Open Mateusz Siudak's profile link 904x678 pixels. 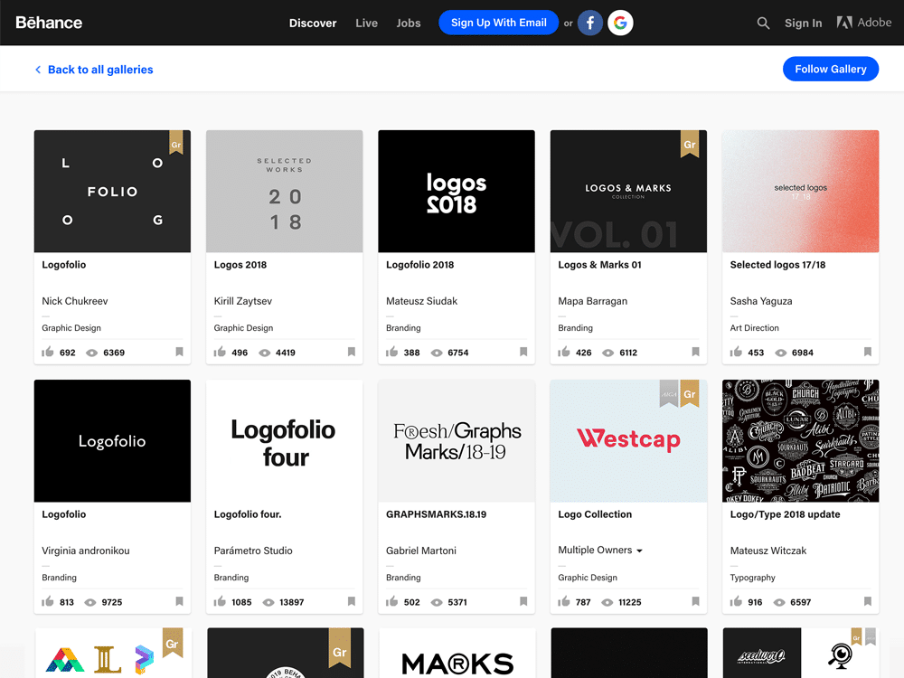pyautogui.click(x=421, y=301)
